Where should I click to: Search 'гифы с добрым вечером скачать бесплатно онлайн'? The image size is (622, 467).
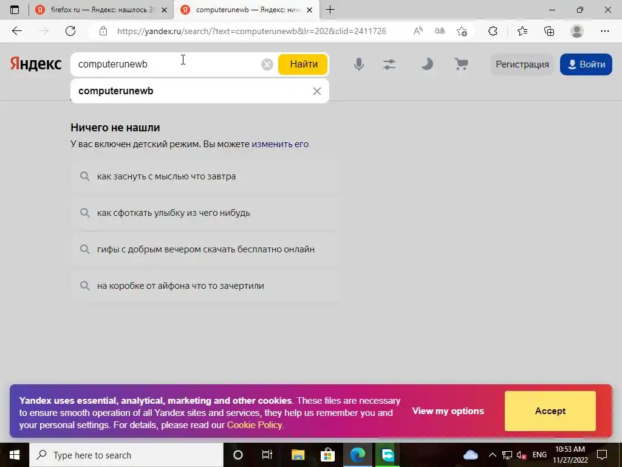pyautogui.click(x=205, y=249)
